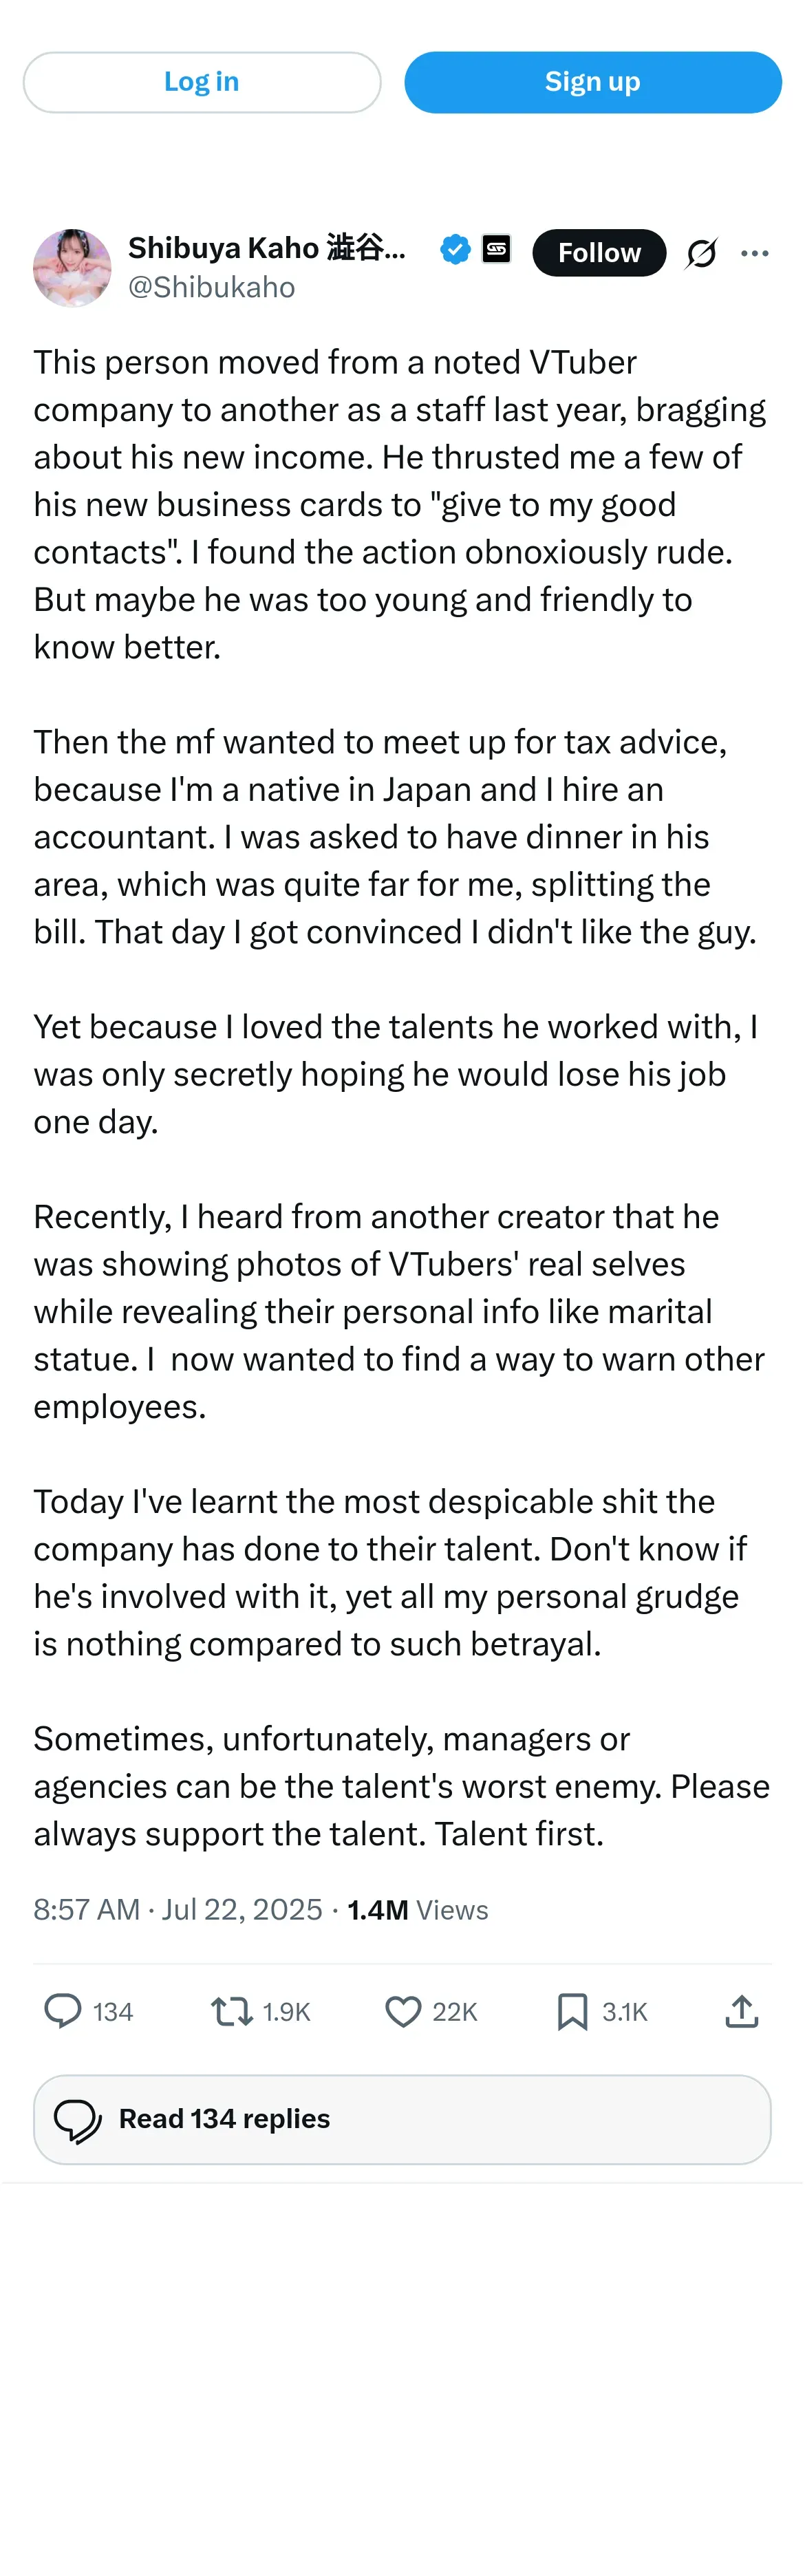Click the 1.9K reposts count
This screenshot has height=2576, width=805.
coord(287,2012)
